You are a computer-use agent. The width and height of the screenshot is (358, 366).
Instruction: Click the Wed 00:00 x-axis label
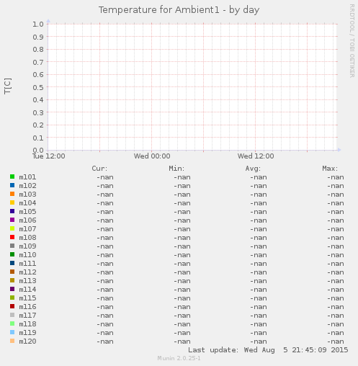click(x=152, y=156)
